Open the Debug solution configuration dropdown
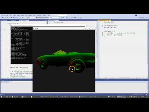Screen dimensions: 149x112 (24, 18)
